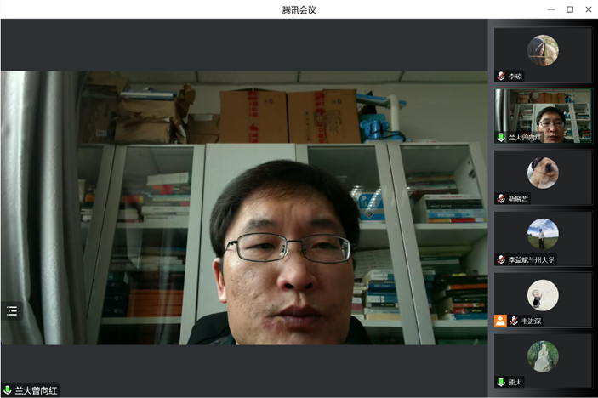Maximize the 腾讯会议 window
The image size is (598, 398).
[569, 9]
